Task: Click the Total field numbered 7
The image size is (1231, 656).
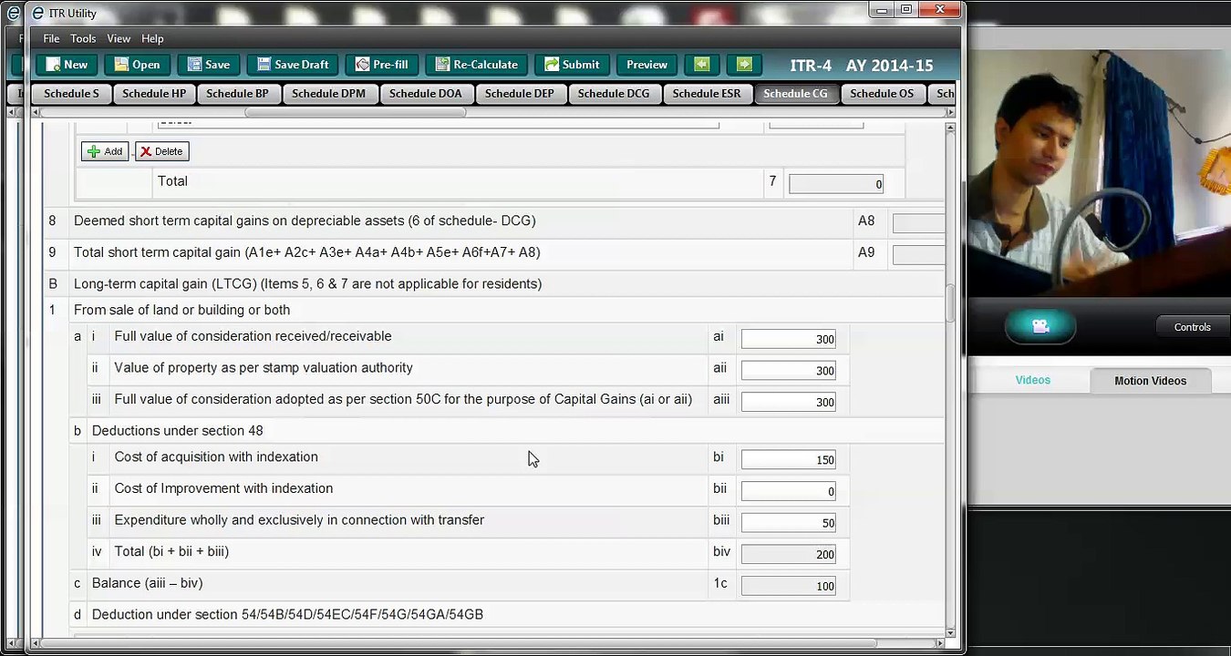Action: coord(836,184)
